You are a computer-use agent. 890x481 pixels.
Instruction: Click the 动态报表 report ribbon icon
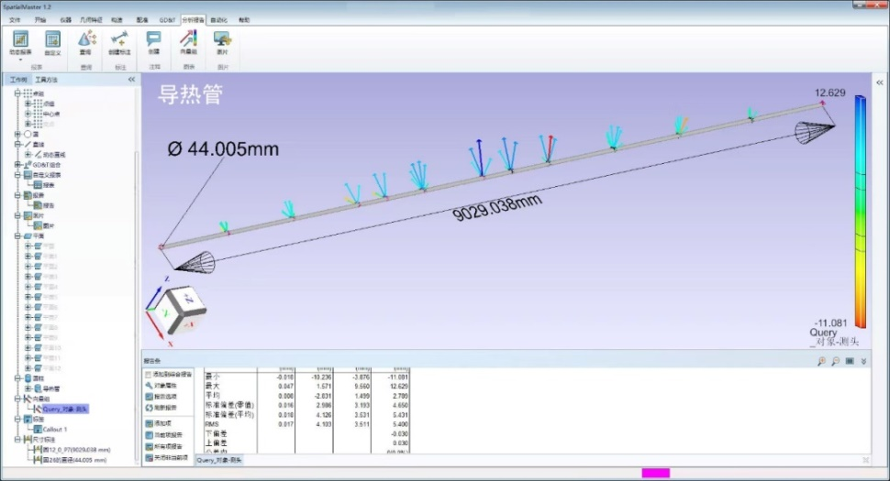20,39
